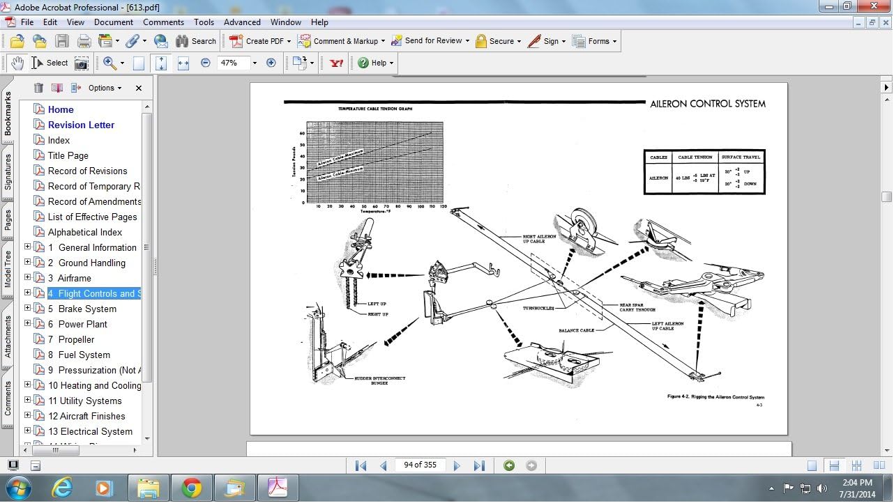The height and width of the screenshot is (503, 894).
Task: Expand the General Information bookmark
Action: (x=28, y=247)
